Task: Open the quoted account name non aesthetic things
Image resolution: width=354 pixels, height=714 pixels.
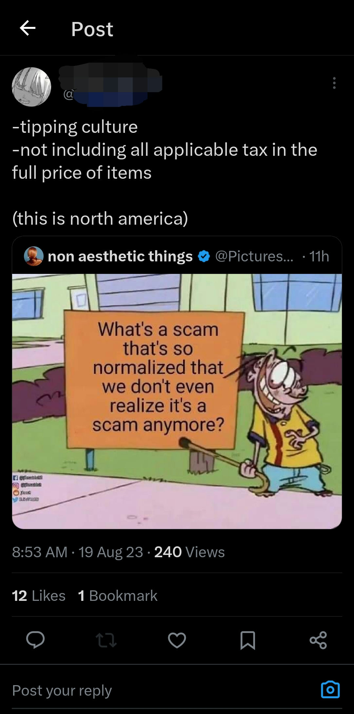Action: [120, 256]
